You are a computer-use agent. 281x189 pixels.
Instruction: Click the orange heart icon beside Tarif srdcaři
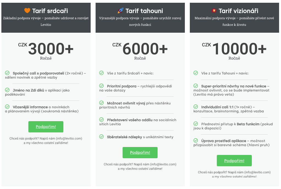point(27,11)
